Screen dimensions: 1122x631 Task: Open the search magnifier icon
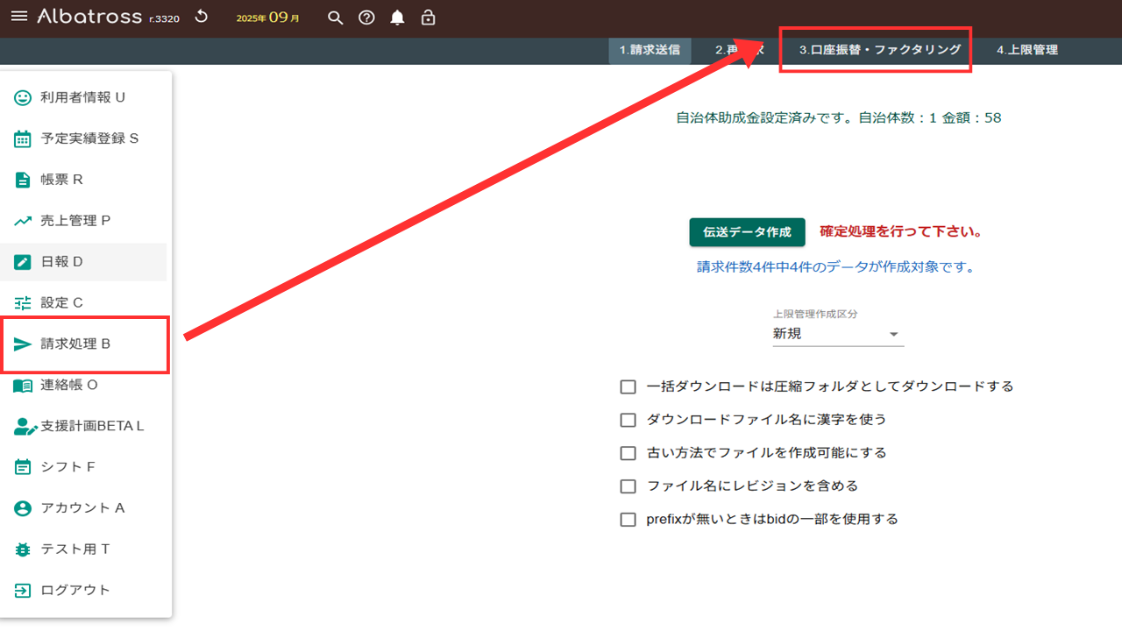335,18
